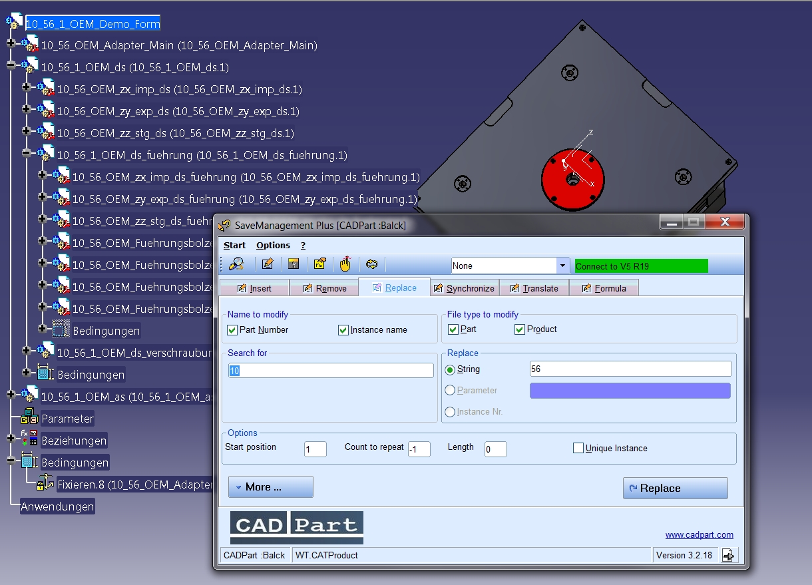The height and width of the screenshot is (585, 812).
Task: Uncheck the Part Number checkbox
Action: coord(232,330)
